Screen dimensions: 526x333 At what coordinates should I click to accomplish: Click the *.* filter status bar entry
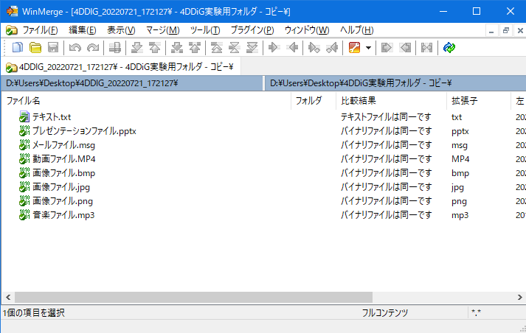(x=476, y=313)
